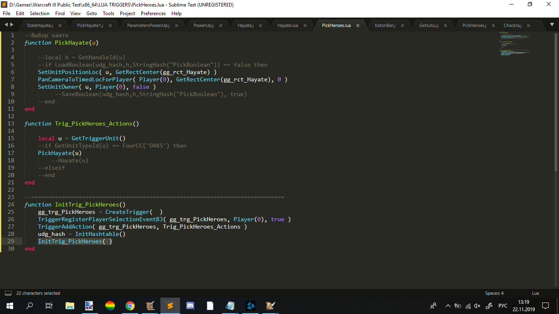The height and width of the screenshot is (314, 559).
Task: Open Task View on the taskbar
Action: click(49, 305)
